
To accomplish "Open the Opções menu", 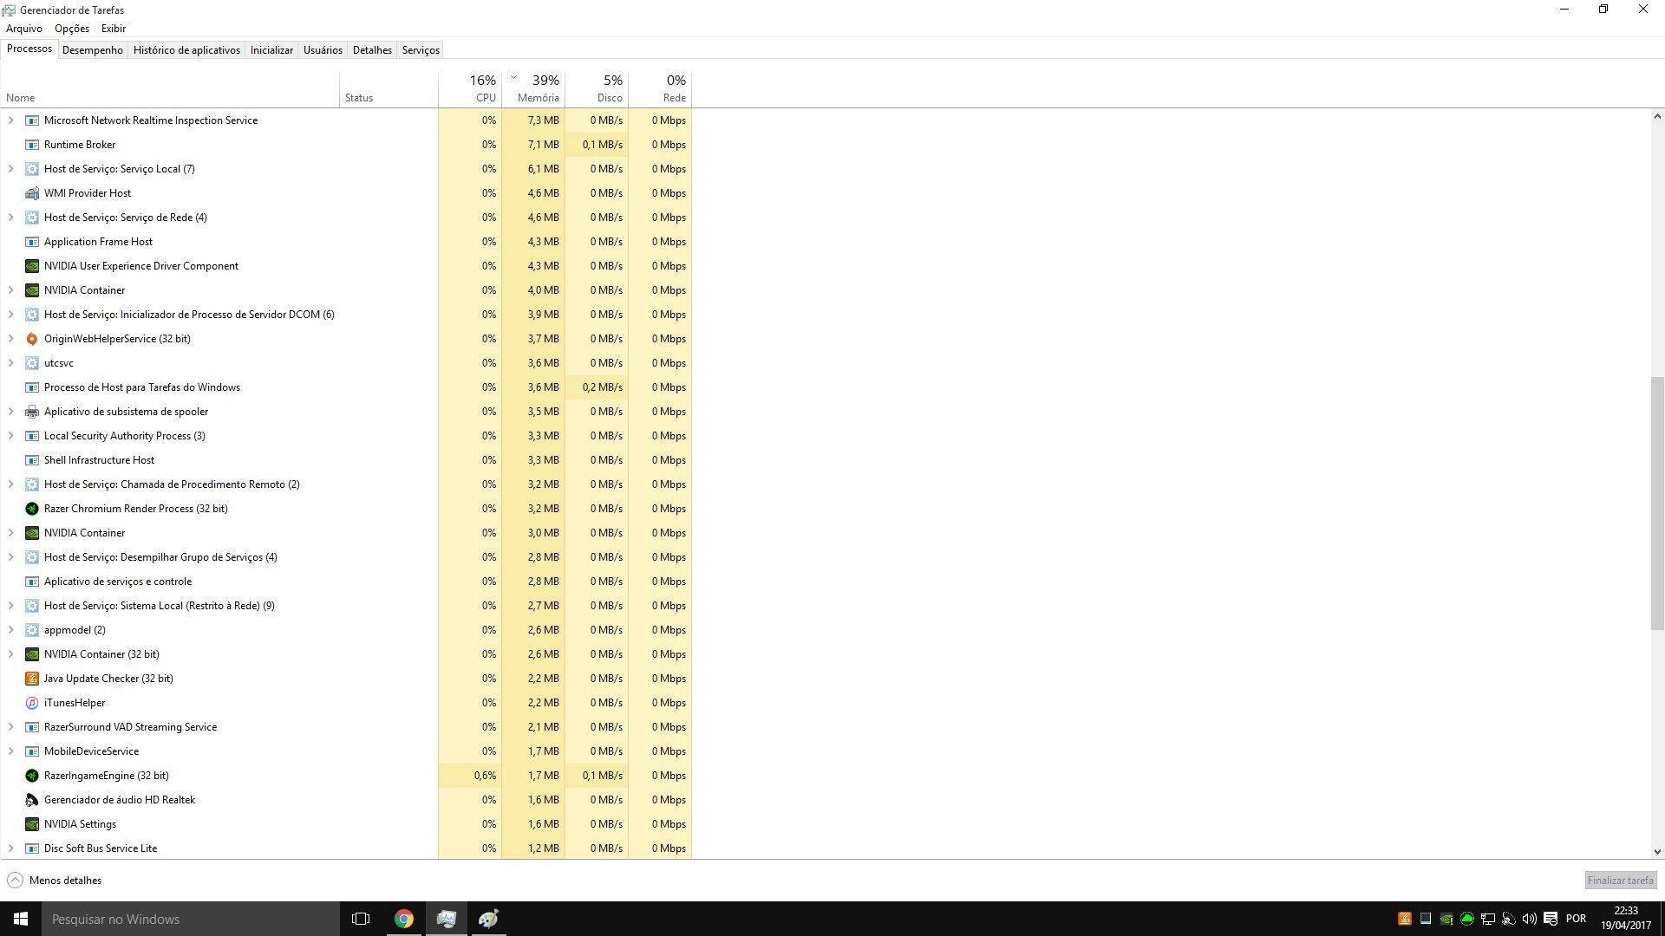I will click(x=72, y=29).
